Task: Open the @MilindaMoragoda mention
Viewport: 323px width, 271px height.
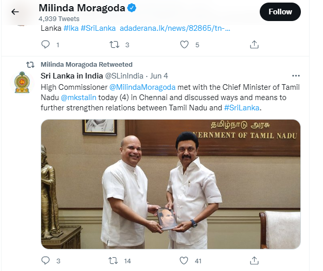Action: click(x=142, y=87)
